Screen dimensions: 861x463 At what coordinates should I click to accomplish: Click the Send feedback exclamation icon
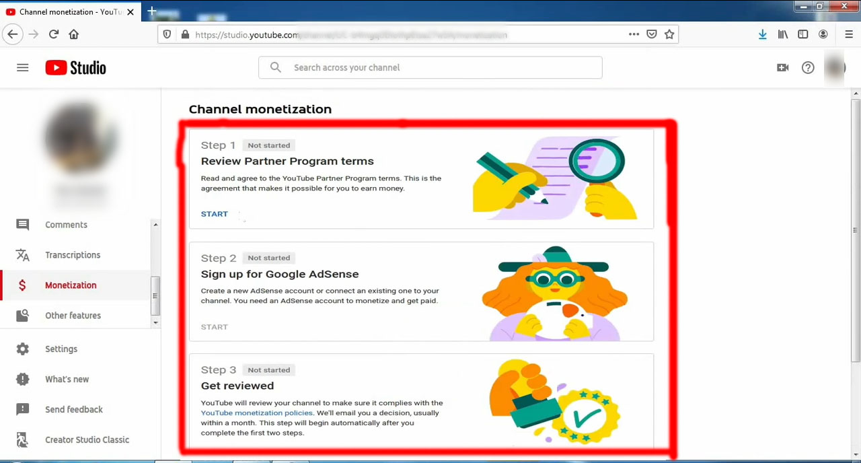pos(22,410)
